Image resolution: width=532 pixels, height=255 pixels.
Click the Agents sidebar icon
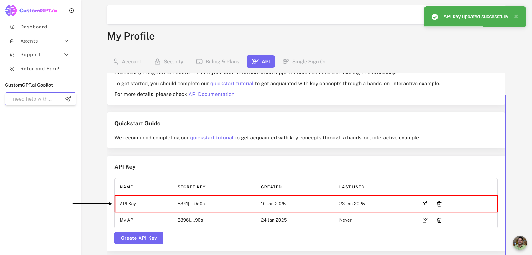(12, 41)
